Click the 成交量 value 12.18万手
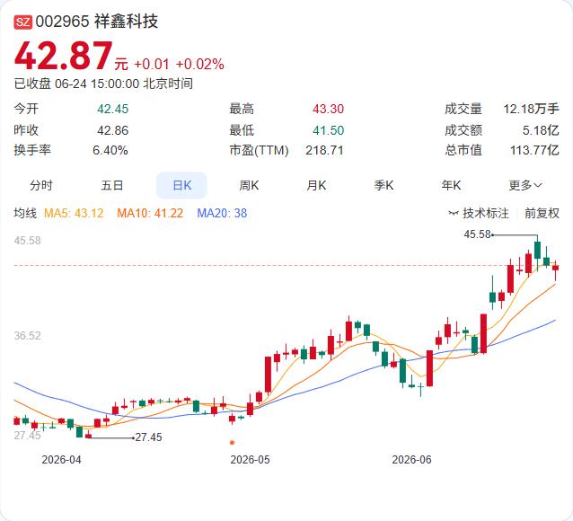The height and width of the screenshot is (521, 573). 532,109
